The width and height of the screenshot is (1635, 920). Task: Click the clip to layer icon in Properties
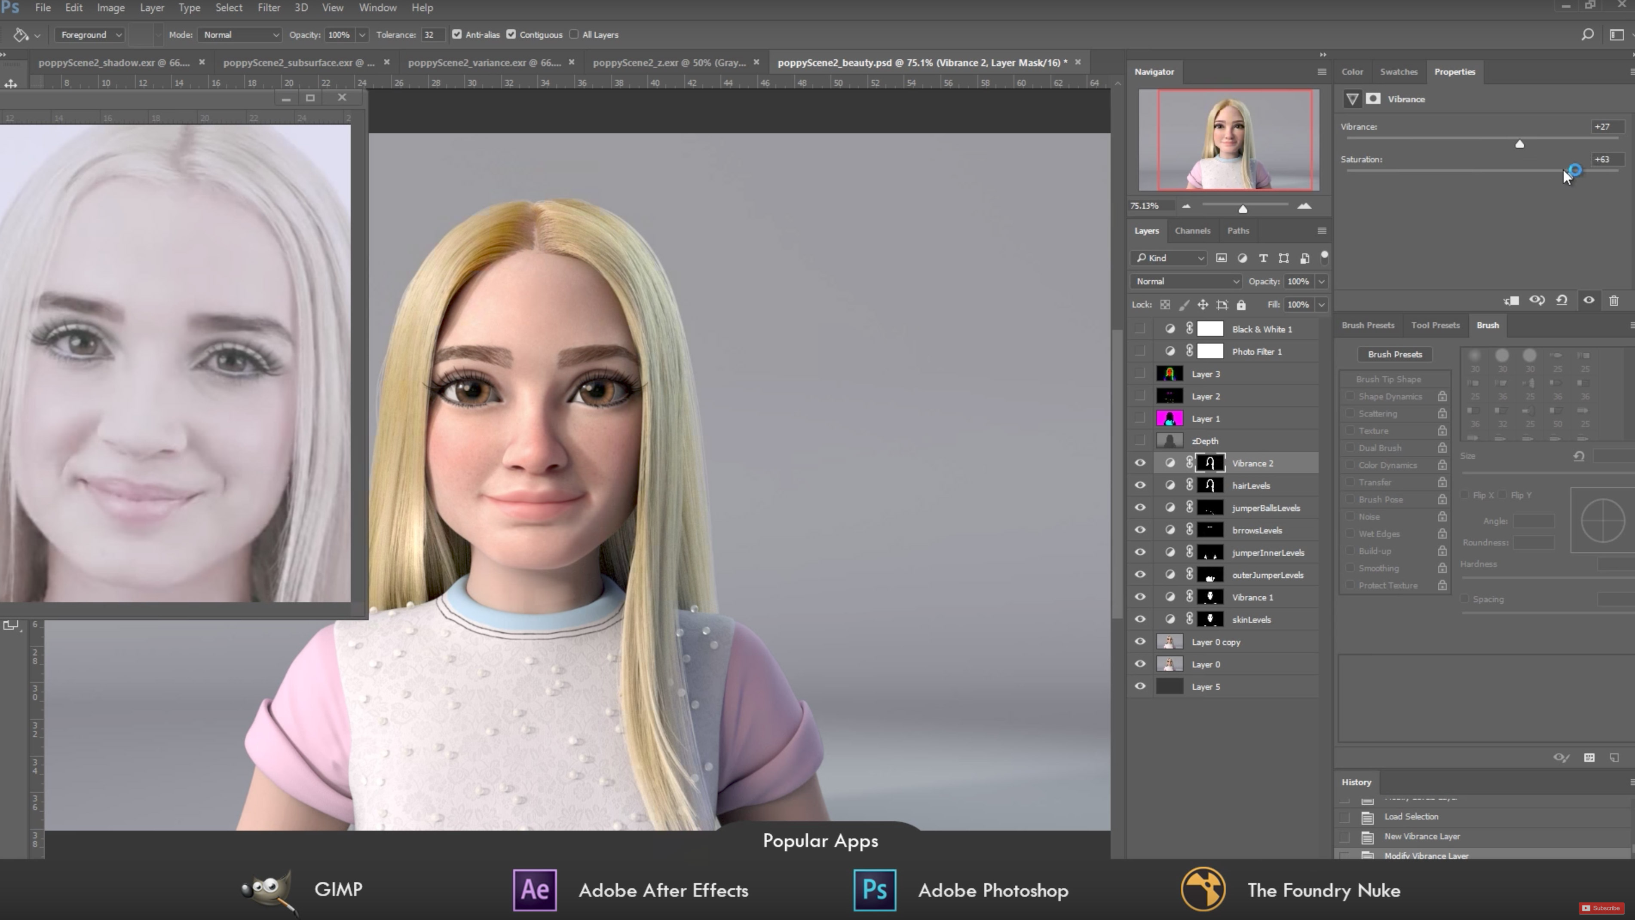coord(1511,301)
